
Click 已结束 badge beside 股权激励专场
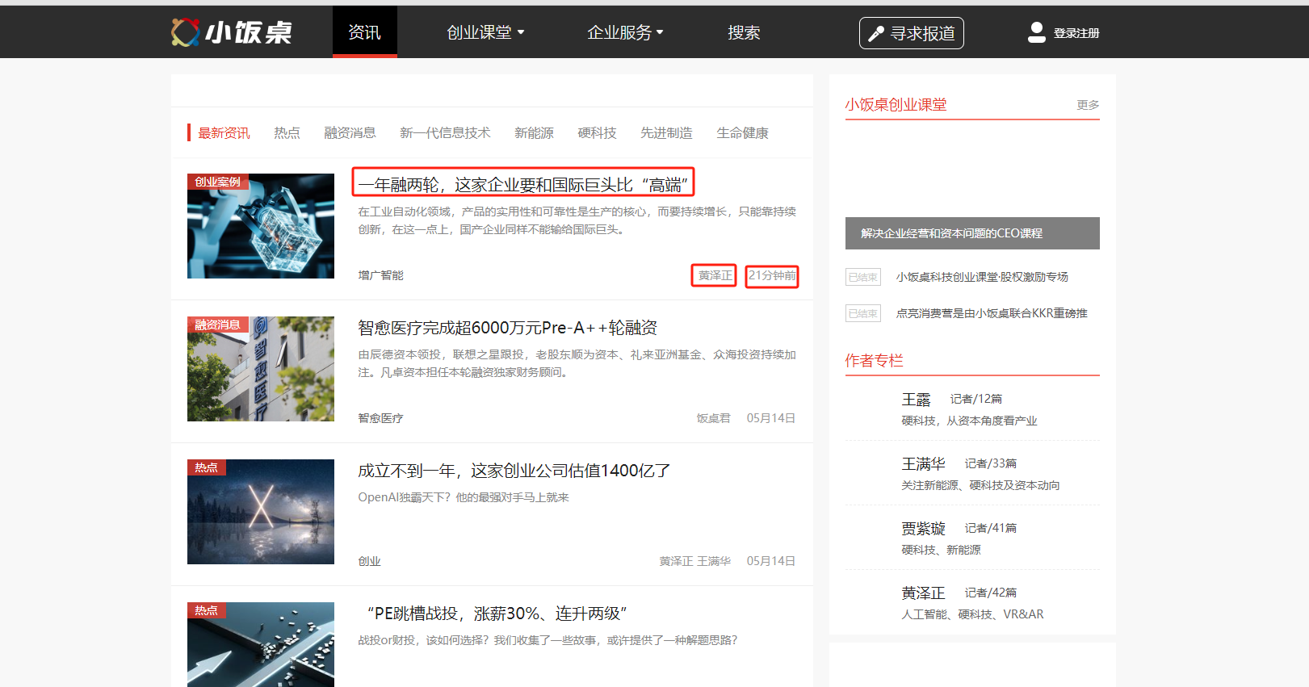(x=863, y=277)
